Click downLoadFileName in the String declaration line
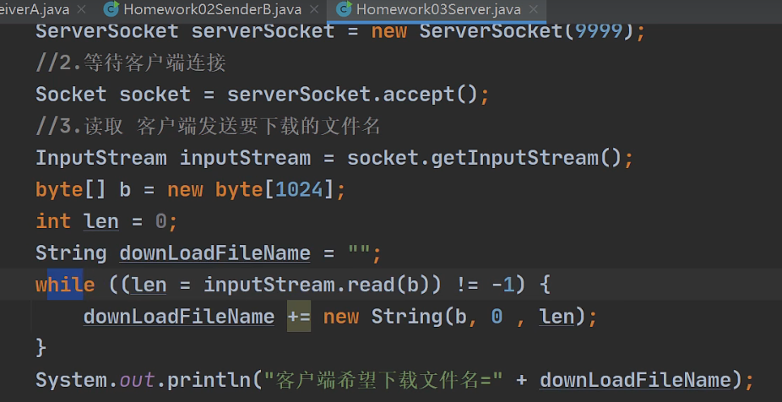 pyautogui.click(x=215, y=253)
